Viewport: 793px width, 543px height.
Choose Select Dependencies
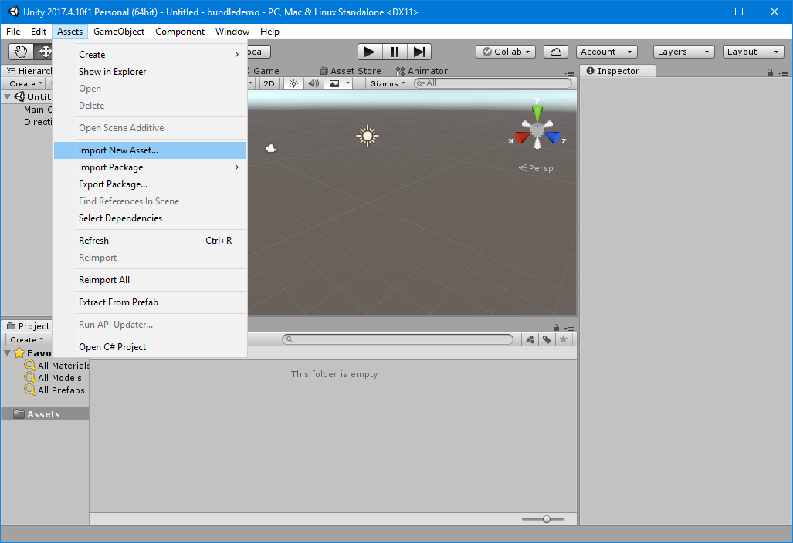150,218
